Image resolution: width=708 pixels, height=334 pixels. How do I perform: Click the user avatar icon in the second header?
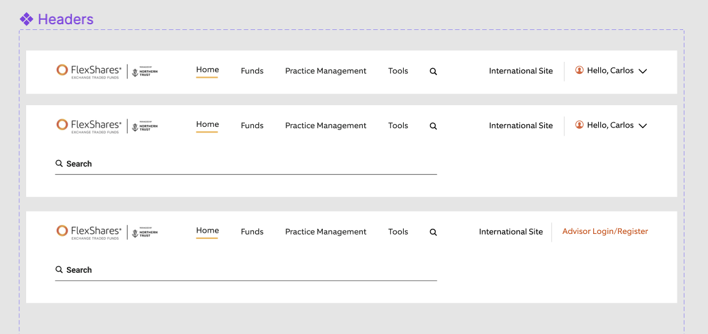point(579,125)
